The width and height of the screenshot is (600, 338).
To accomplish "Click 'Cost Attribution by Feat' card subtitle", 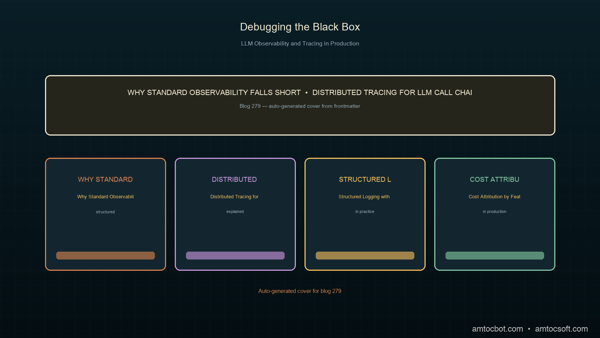I will click(495, 197).
